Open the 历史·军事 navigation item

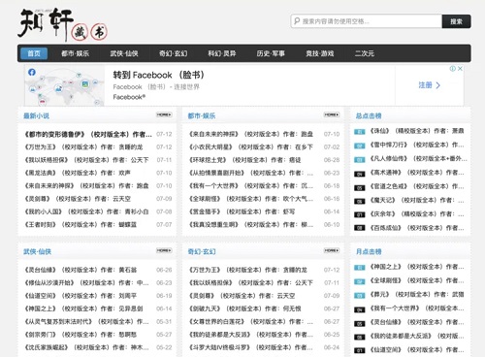(x=271, y=53)
